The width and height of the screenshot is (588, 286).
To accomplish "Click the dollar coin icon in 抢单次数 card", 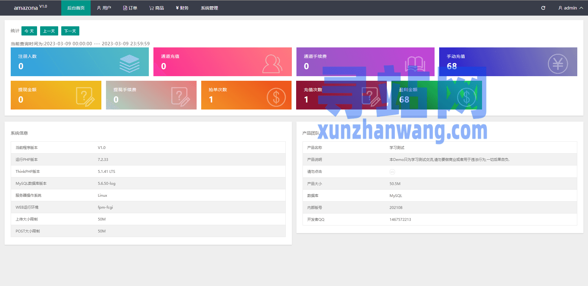I will coord(276,97).
